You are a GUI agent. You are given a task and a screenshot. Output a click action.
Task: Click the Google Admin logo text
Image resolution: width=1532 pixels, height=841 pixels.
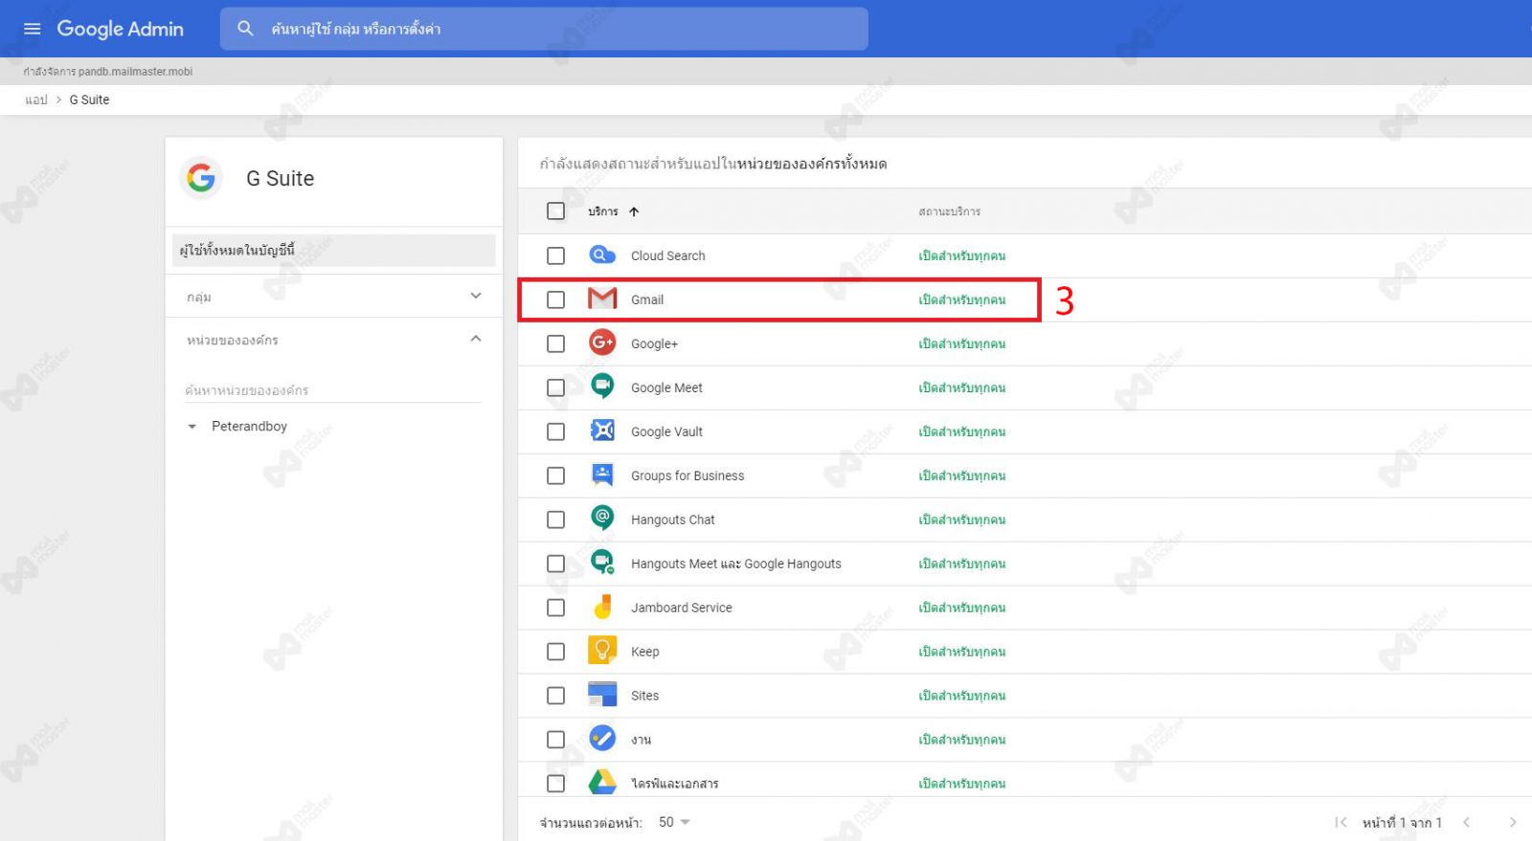pyautogui.click(x=120, y=29)
